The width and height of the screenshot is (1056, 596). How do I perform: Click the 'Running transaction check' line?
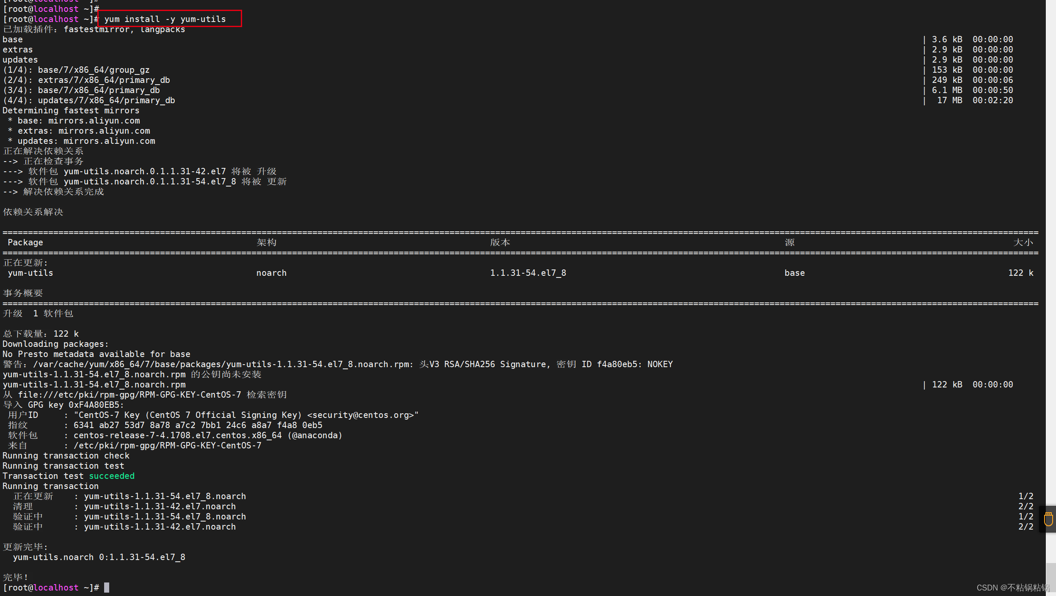(x=66, y=456)
